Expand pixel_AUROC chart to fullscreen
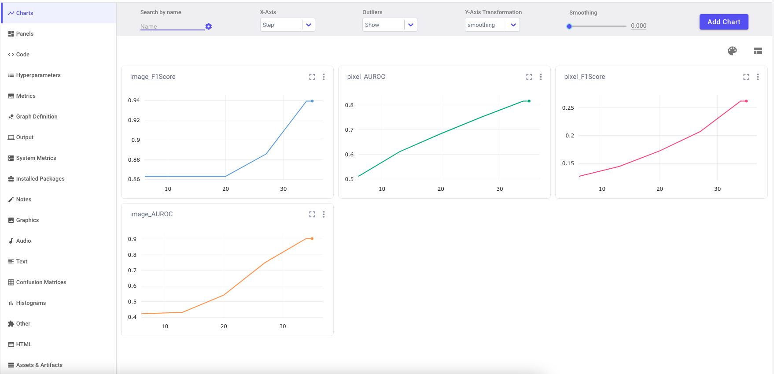774x374 pixels. [x=529, y=77]
